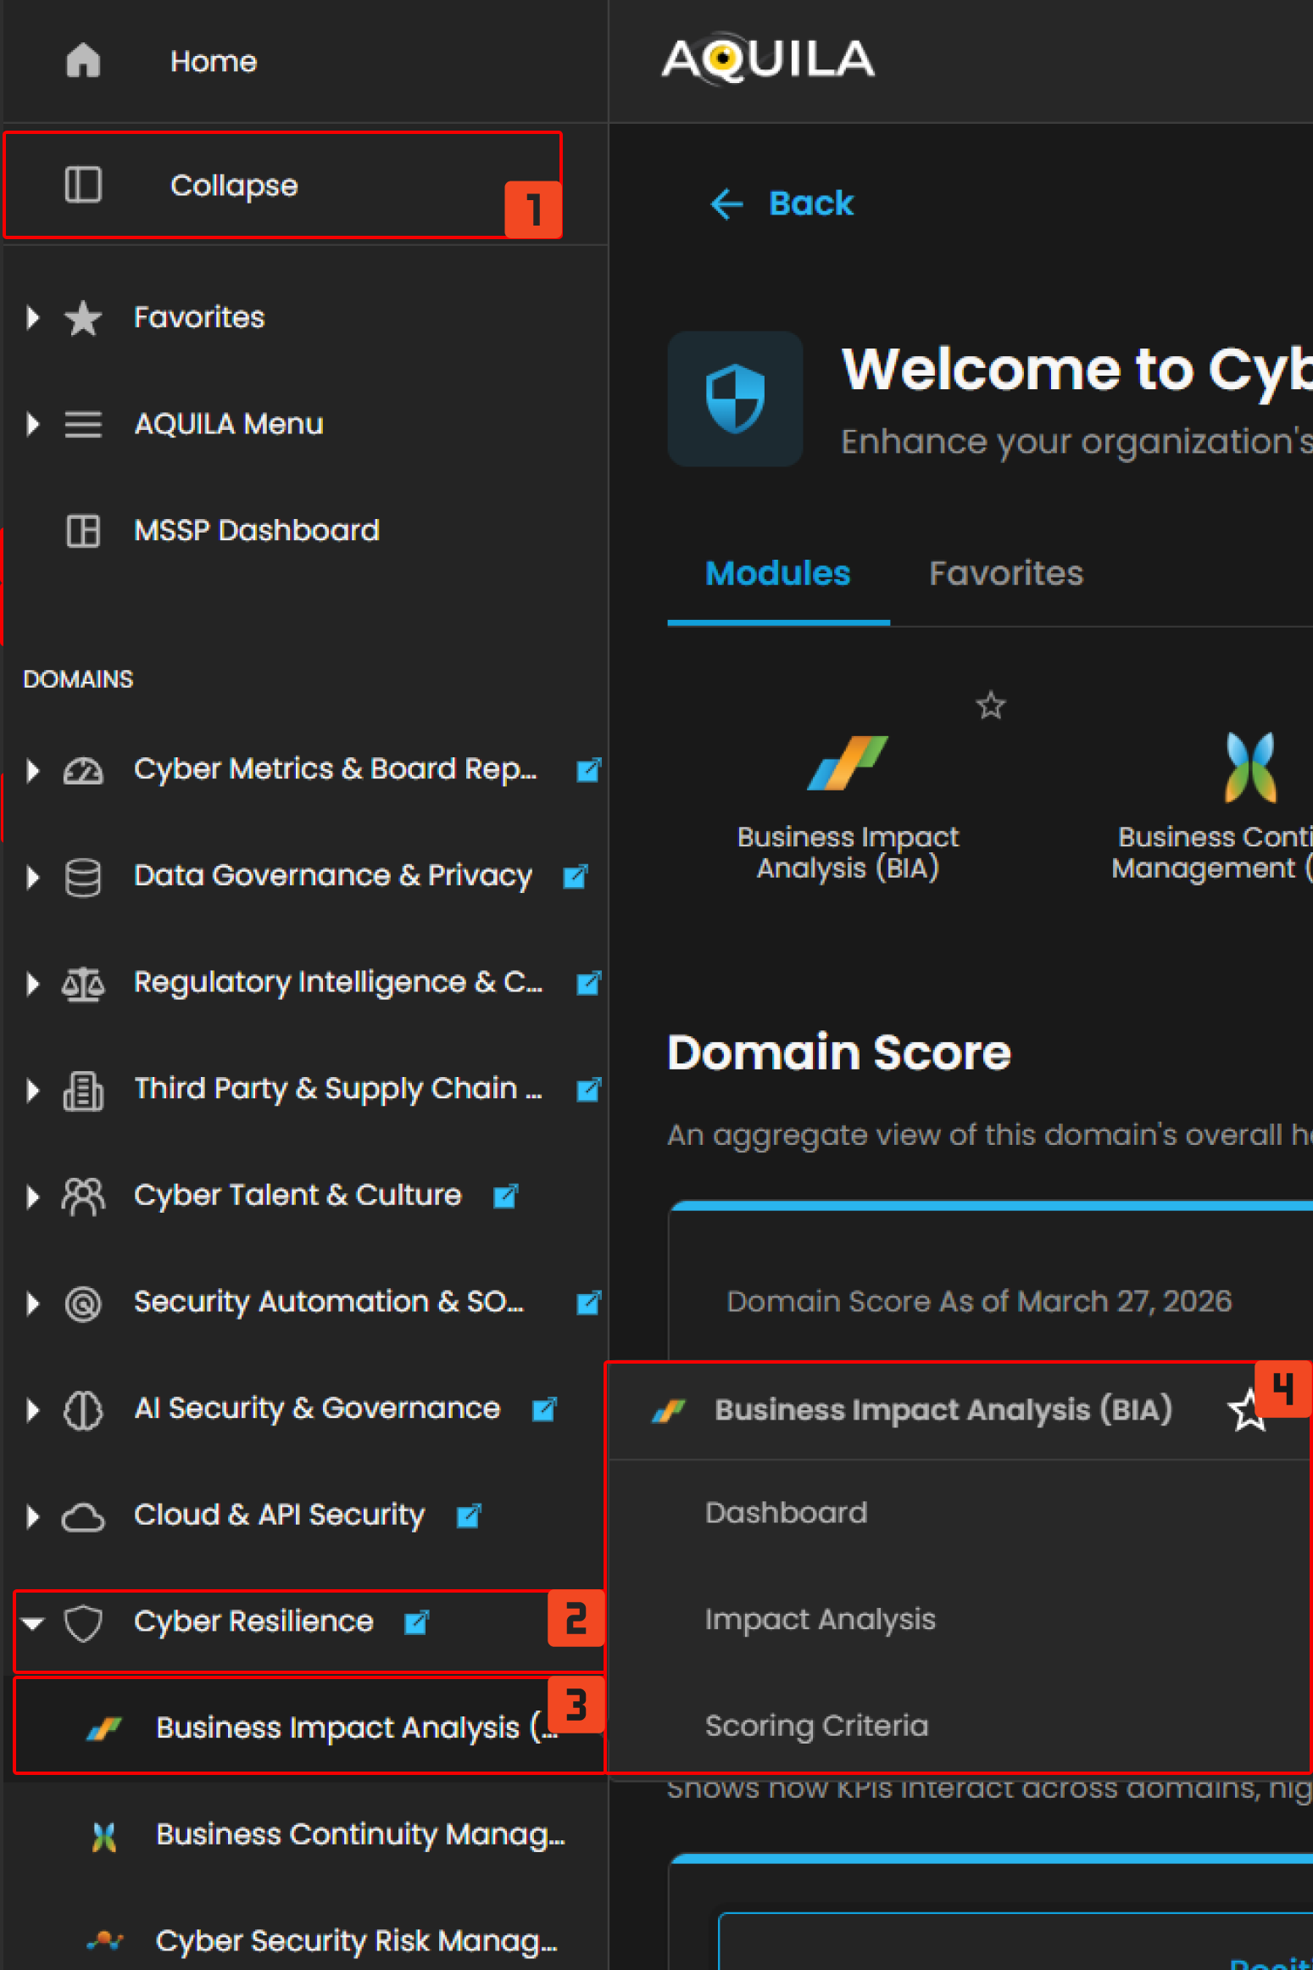This screenshot has height=1970, width=1313.
Task: Click the Business Impact Analysis (BIA) tile label
Action: [848, 852]
